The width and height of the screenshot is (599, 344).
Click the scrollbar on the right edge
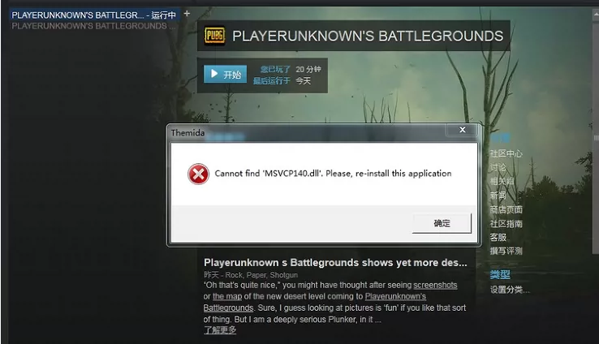(x=595, y=137)
